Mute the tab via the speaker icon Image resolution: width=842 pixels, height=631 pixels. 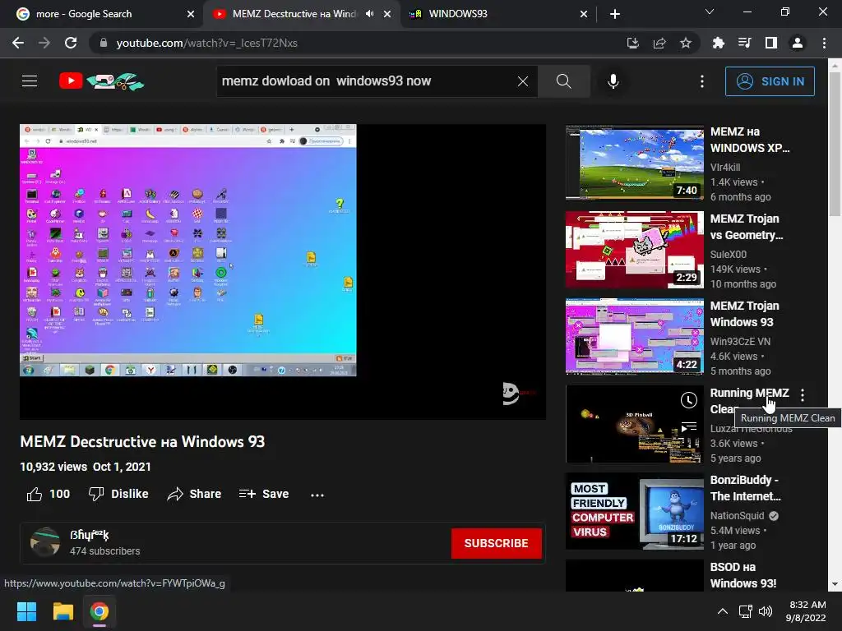(369, 14)
